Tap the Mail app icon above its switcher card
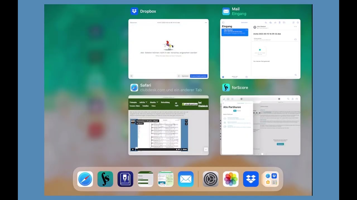 tap(226, 11)
